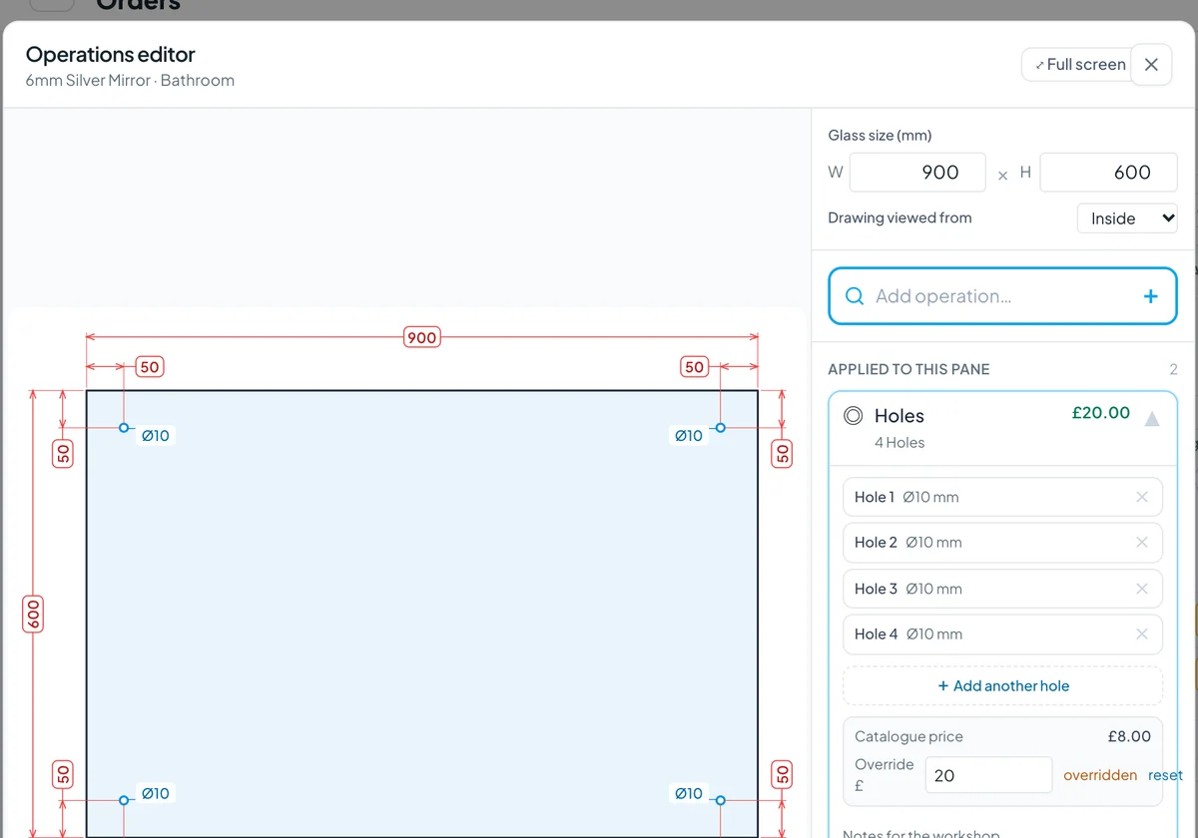Image resolution: width=1198 pixels, height=838 pixels.
Task: Click the 900 width dimension on the drawing
Action: 421,337
